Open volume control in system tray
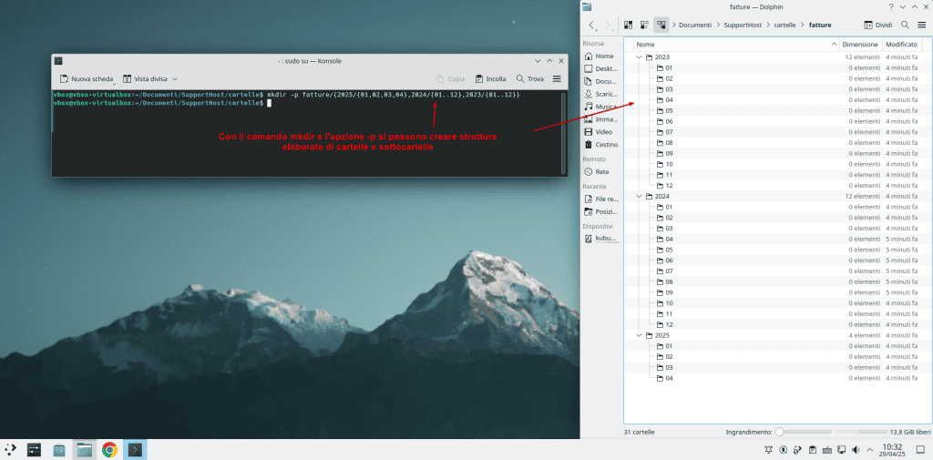 click(x=856, y=450)
